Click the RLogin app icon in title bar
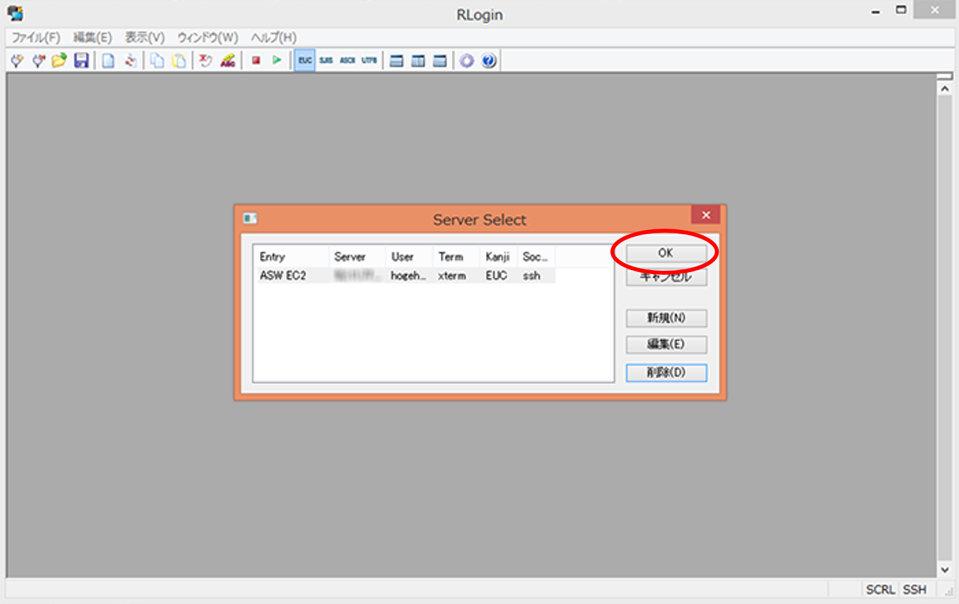959x604 pixels. (15, 13)
